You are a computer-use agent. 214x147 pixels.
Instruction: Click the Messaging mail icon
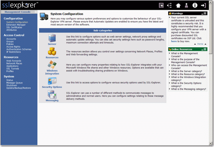(52, 94)
